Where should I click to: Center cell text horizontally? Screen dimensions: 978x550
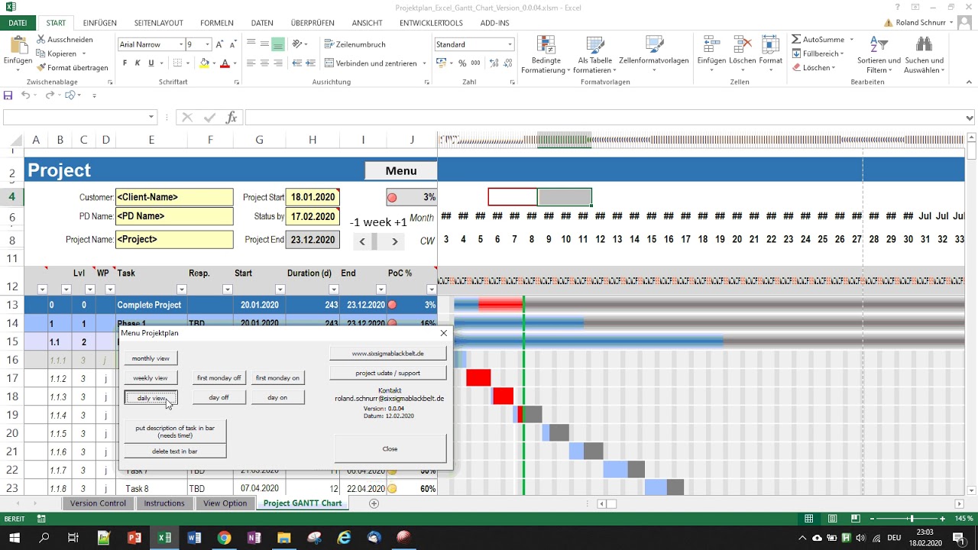pos(265,63)
